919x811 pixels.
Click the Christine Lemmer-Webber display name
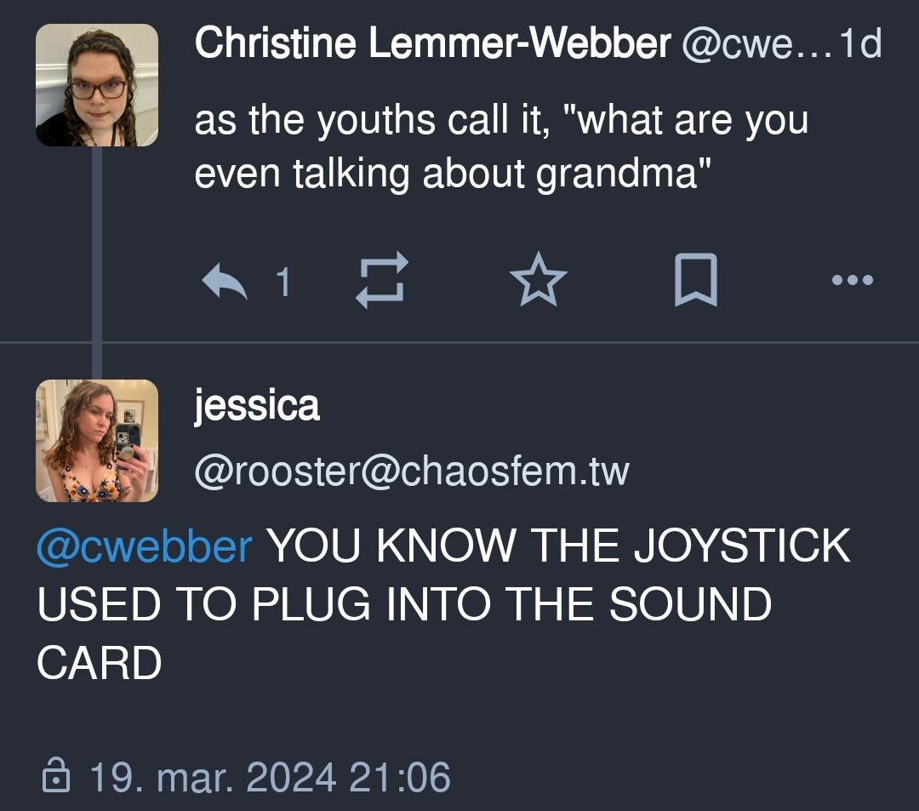point(432,43)
